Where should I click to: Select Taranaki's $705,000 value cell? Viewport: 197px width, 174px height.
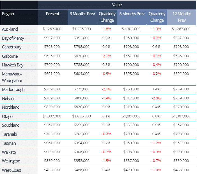pyautogui.click(x=82, y=134)
